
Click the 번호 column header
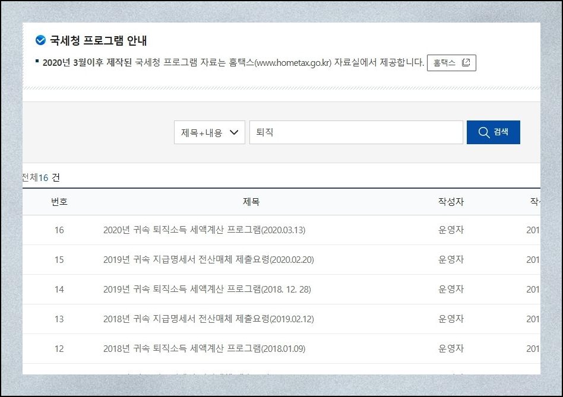pyautogui.click(x=59, y=202)
